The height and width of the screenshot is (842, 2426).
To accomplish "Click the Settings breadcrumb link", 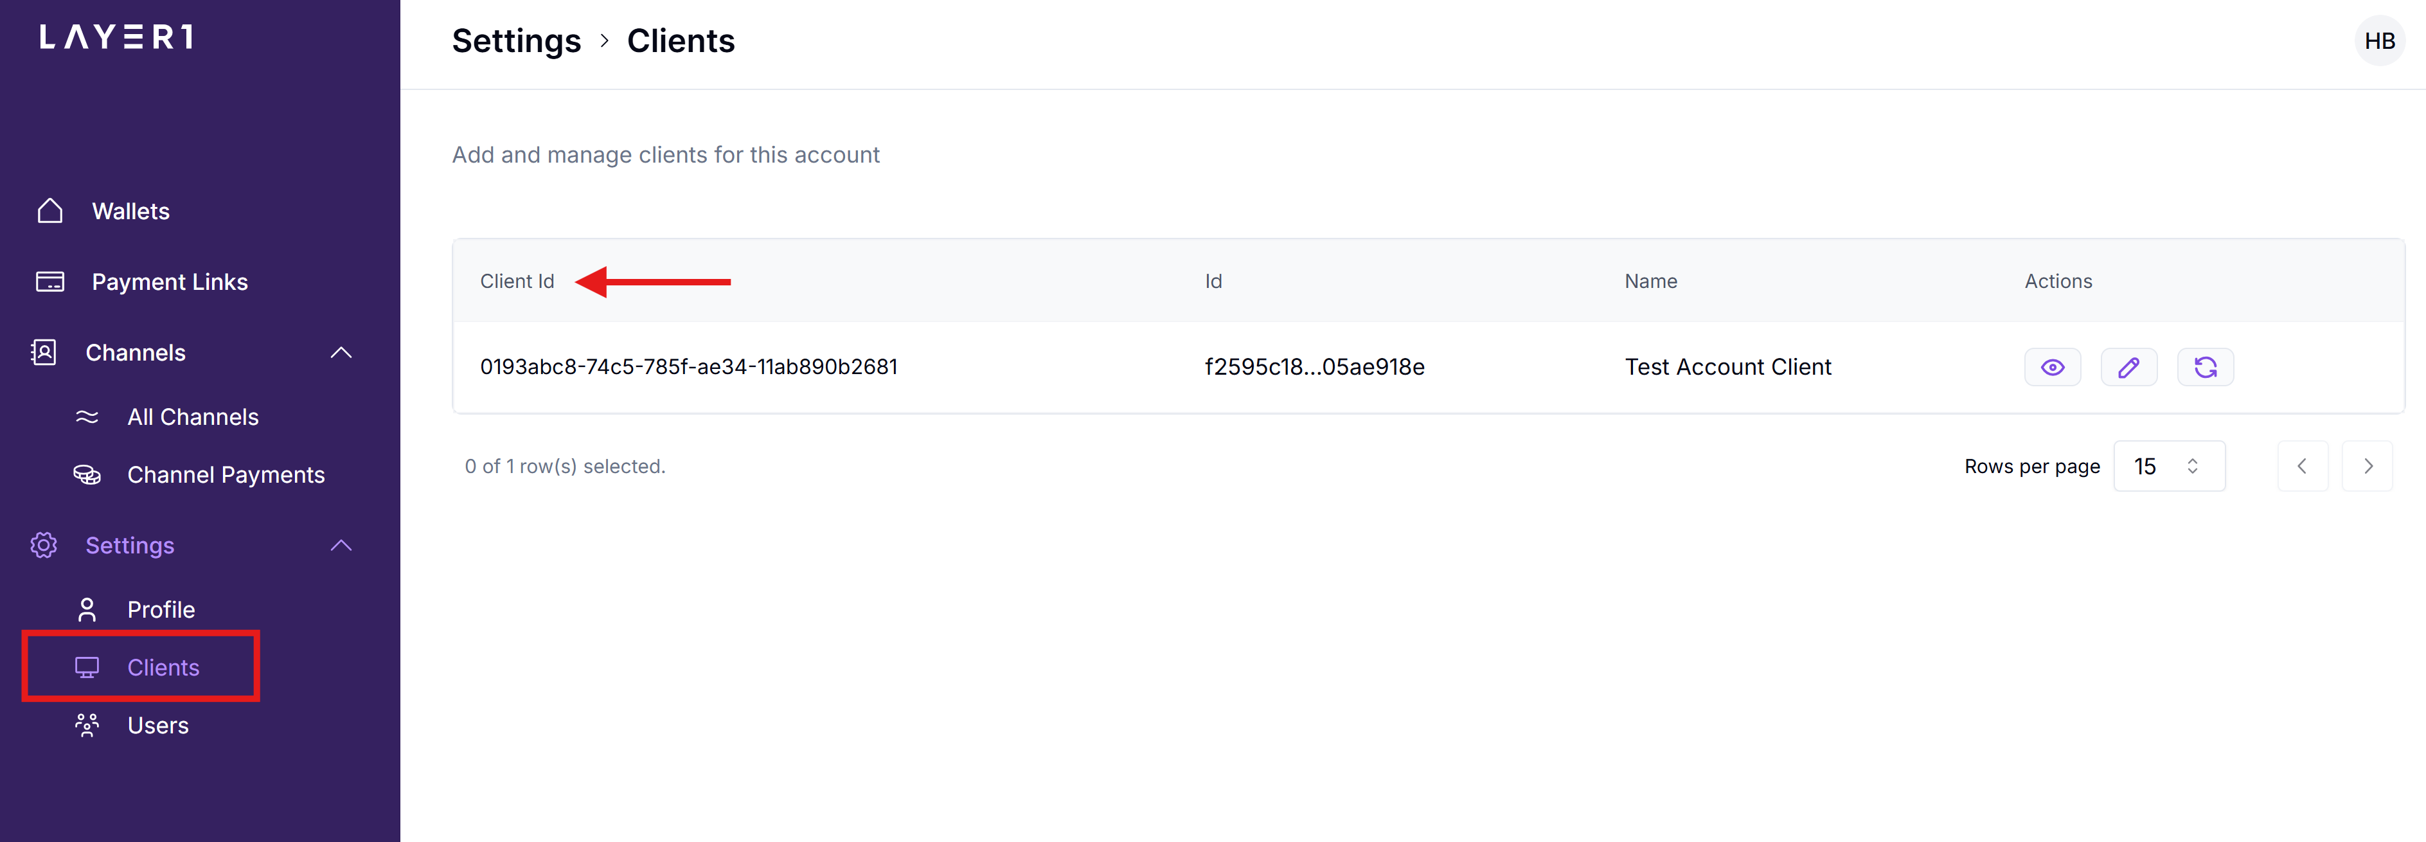I will [516, 41].
